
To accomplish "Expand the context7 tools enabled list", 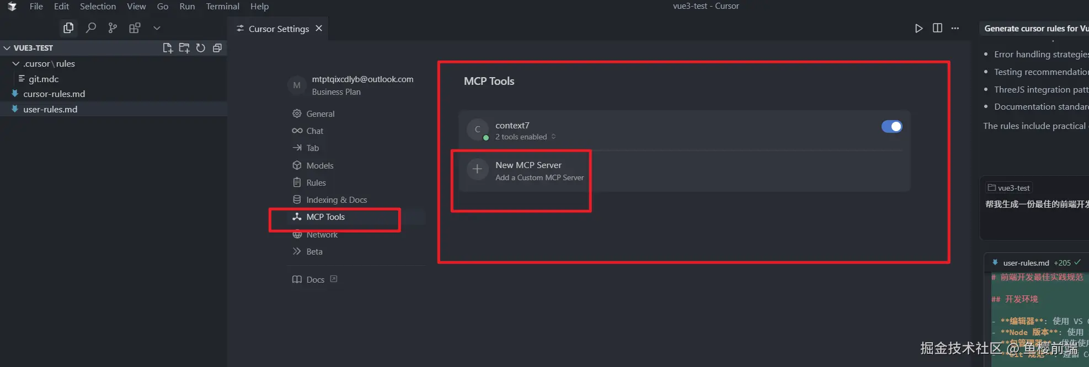I will (553, 137).
